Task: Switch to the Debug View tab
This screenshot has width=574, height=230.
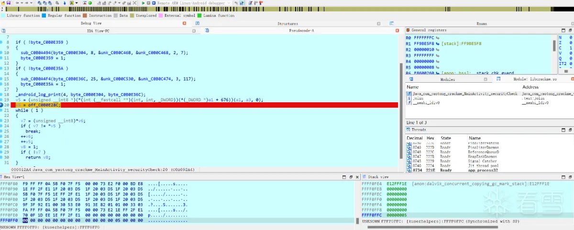Action: tap(91, 23)
